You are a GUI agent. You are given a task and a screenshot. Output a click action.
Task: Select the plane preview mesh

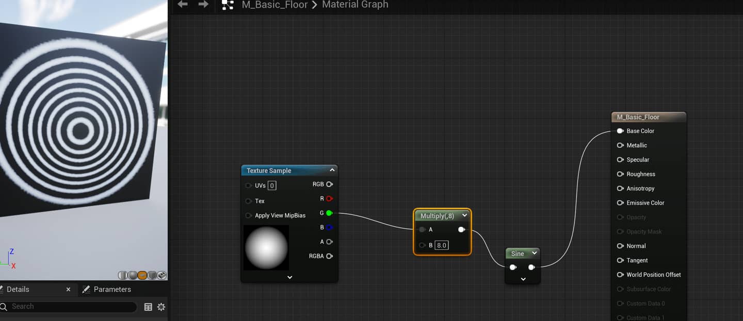pyautogui.click(x=142, y=275)
